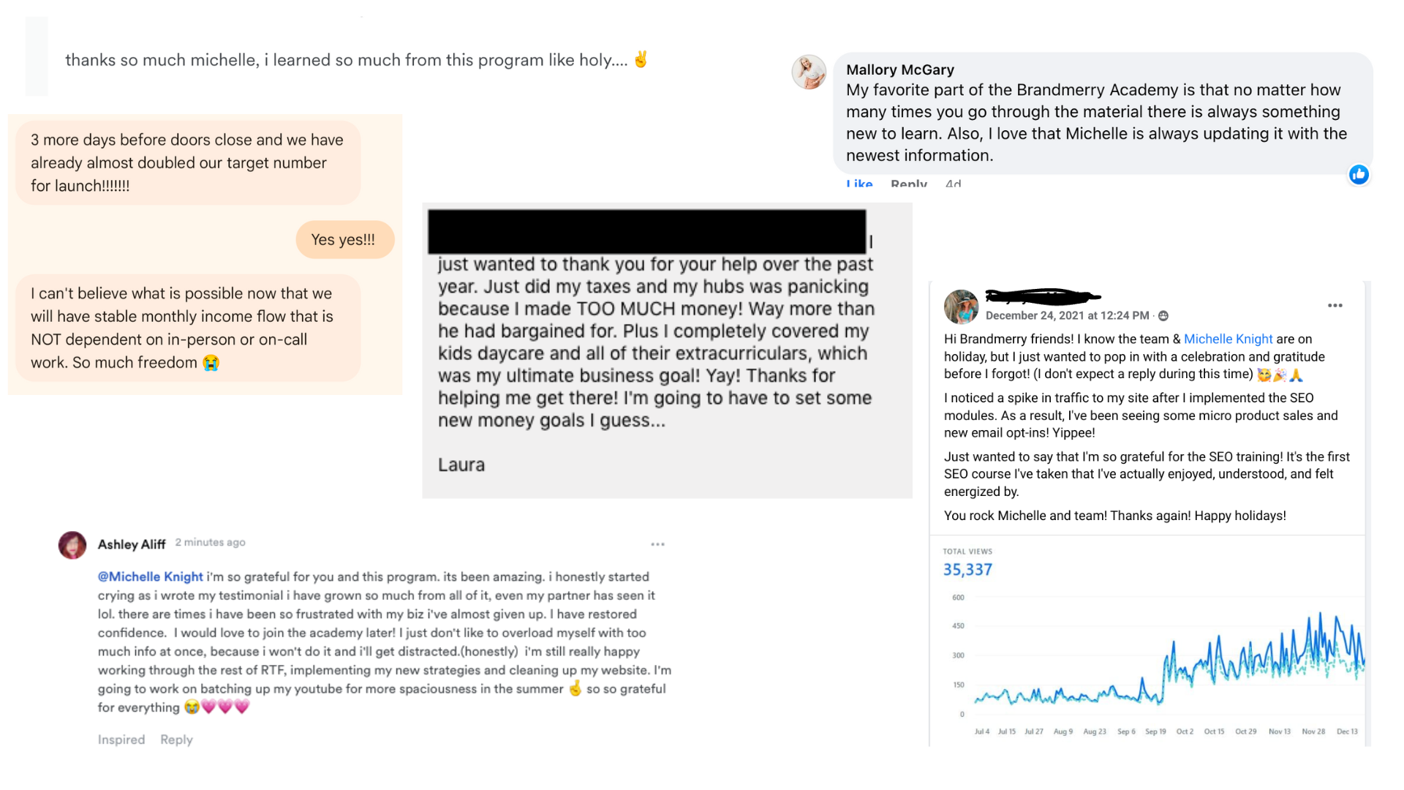
Task: Reply to Mallory McGary's comment
Action: click(x=909, y=183)
